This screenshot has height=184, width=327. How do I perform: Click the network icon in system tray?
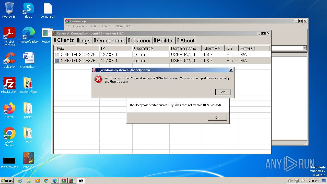click(297, 181)
